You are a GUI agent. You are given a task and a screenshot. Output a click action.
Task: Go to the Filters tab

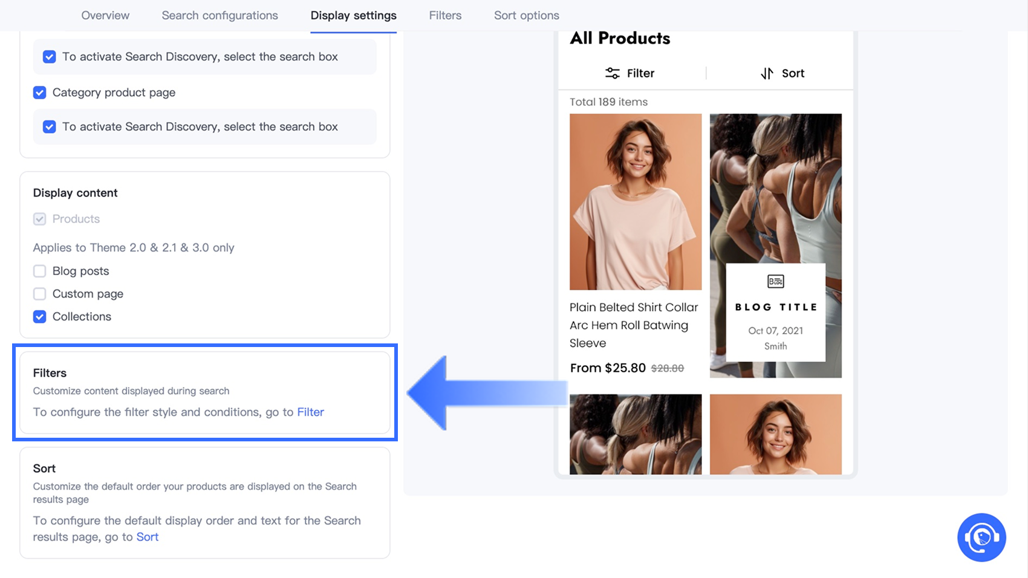click(445, 15)
